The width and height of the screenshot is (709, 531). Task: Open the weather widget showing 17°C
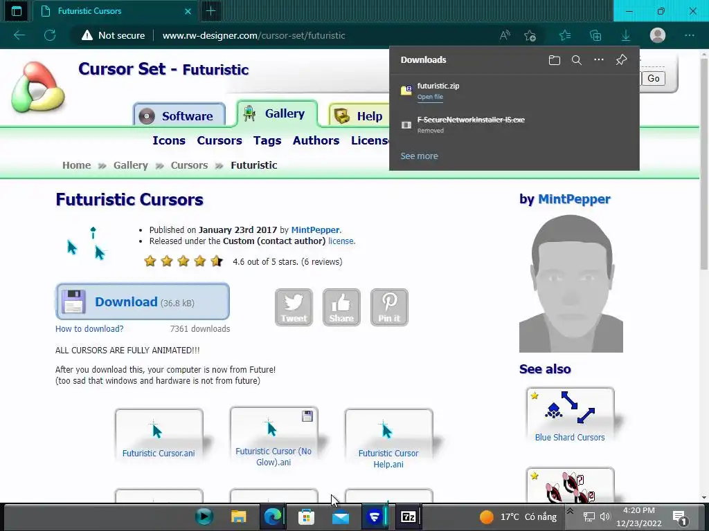(519, 516)
